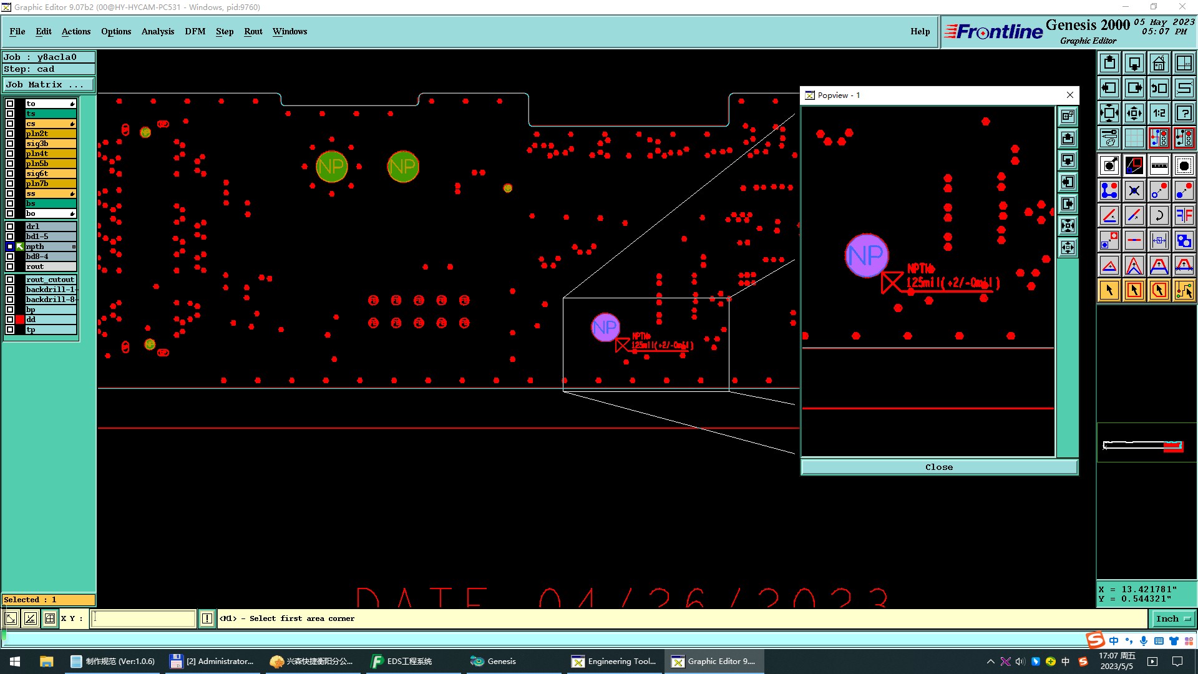Click Close button in Popview window
Screen dimensions: 1198x674
point(938,467)
